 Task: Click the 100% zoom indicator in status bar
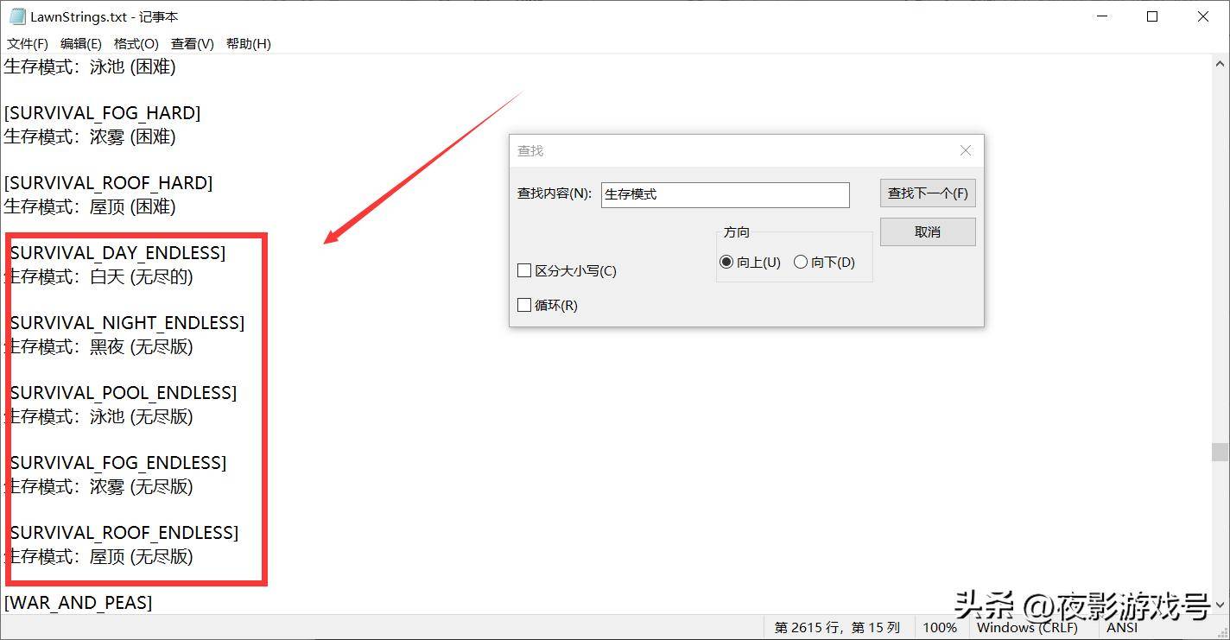tap(940, 628)
